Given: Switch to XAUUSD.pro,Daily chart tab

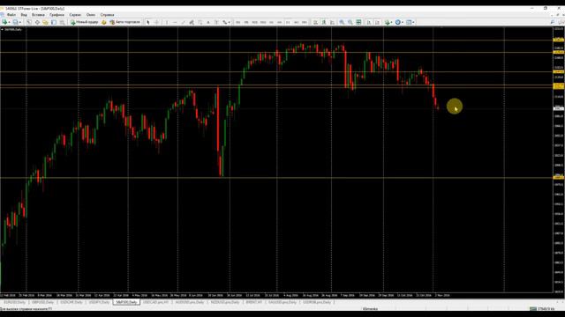Looking at the screenshot, I should tap(282, 302).
